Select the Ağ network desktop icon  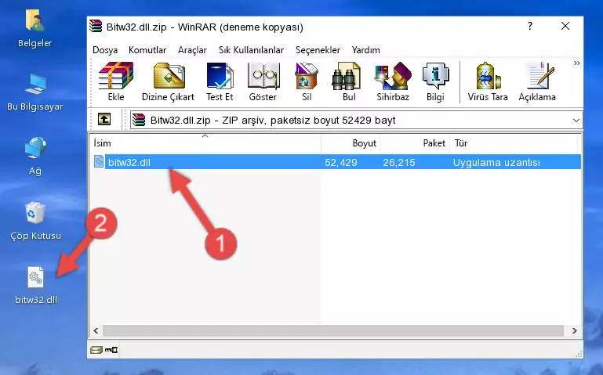[x=35, y=156]
